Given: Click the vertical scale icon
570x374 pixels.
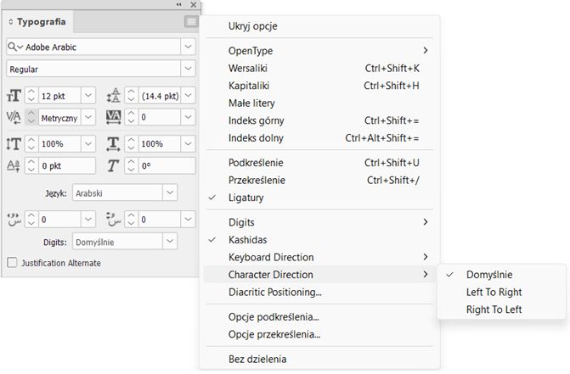Looking at the screenshot, I should click(x=14, y=144).
